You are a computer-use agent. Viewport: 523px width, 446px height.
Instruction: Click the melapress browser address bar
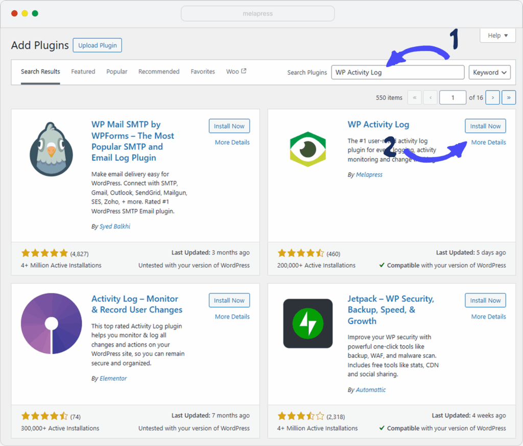pyautogui.click(x=258, y=14)
